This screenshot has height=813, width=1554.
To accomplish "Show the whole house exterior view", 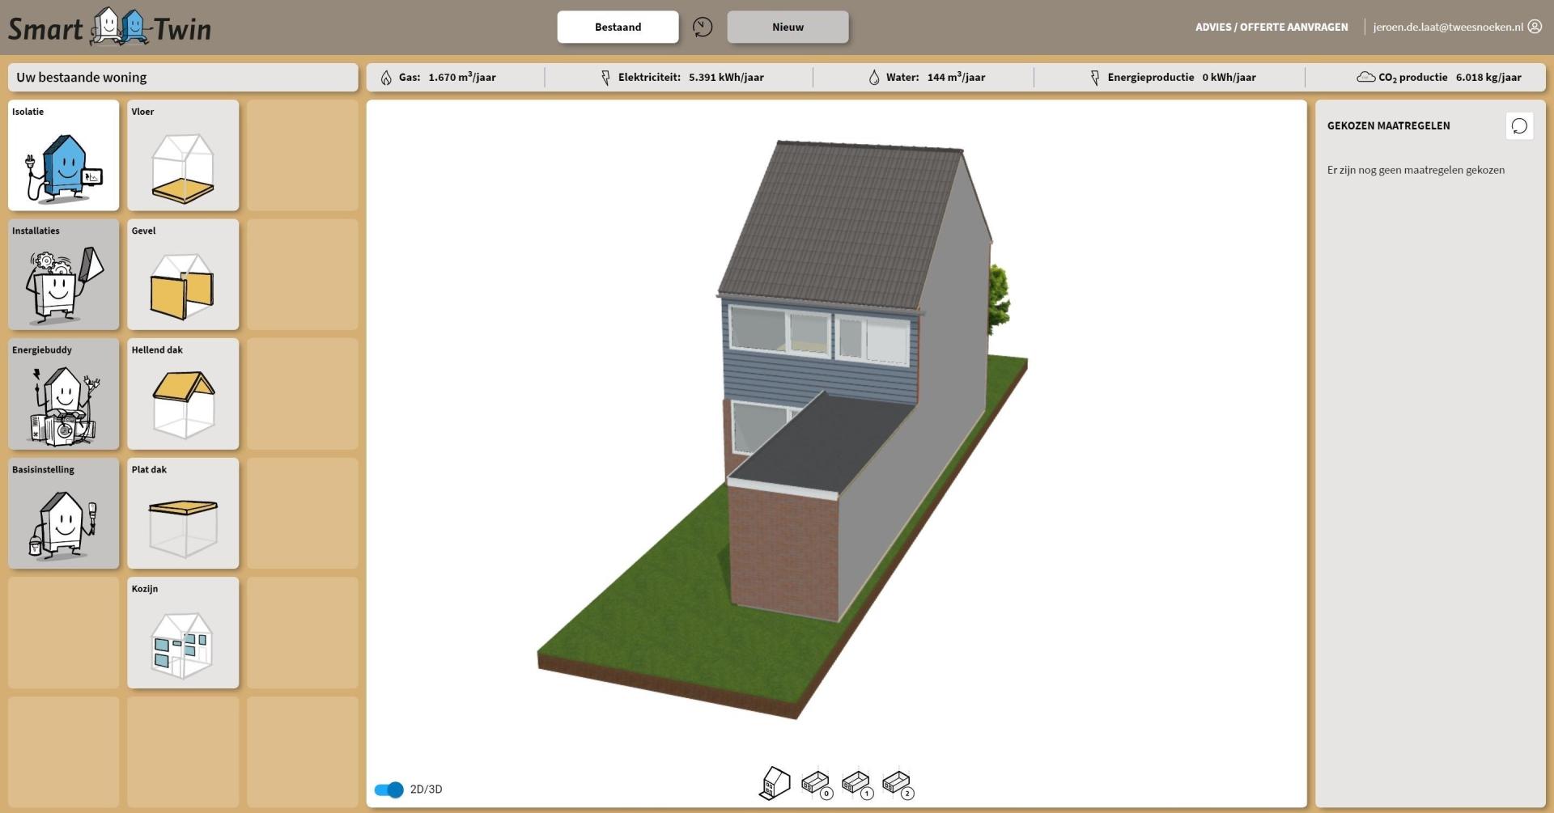I will [775, 783].
